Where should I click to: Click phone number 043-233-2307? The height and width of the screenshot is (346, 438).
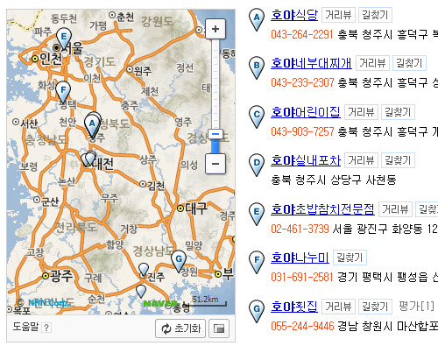pos(302,82)
